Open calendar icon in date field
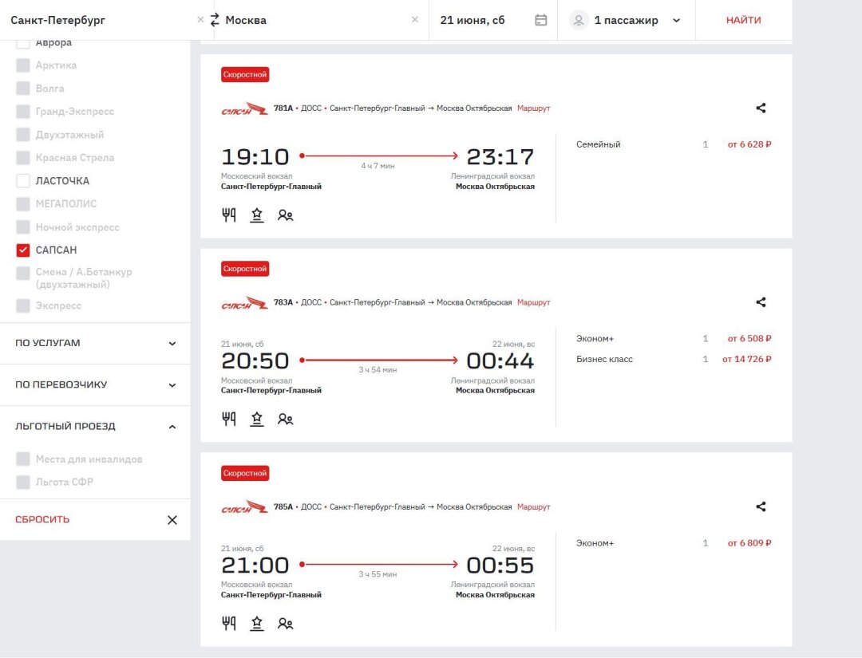862x658 pixels. tap(541, 20)
